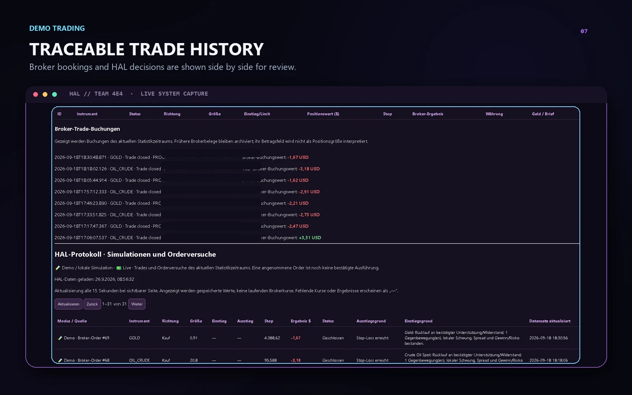The height and width of the screenshot is (395, 632).
Task: Open booking row 2026-09-18T17:17:47.367 GOLD
Action: [182, 226]
